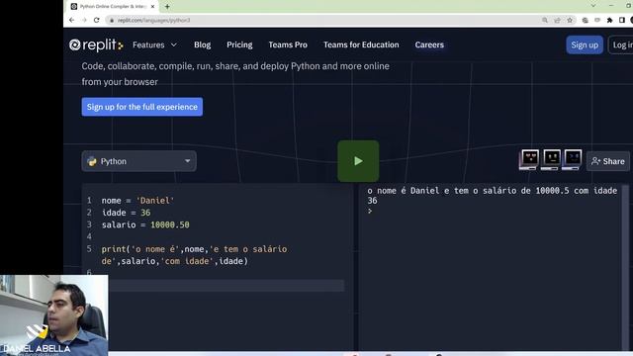This screenshot has height=356, width=633.
Task: Open Teams Pro from navigation
Action: 288,44
